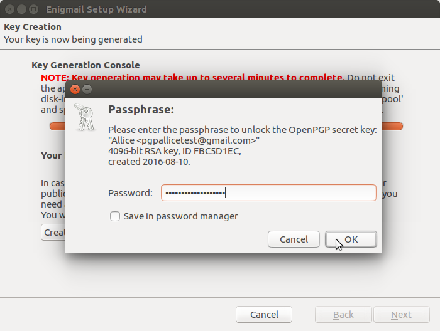Maximize the Enigmail Setup Wizard window

pos(34,9)
